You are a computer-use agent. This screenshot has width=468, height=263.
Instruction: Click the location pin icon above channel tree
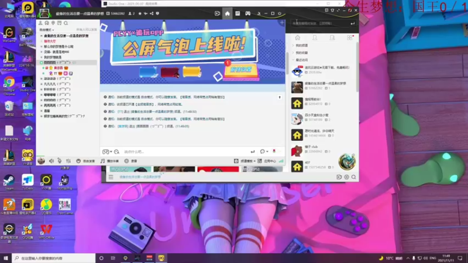click(x=53, y=23)
